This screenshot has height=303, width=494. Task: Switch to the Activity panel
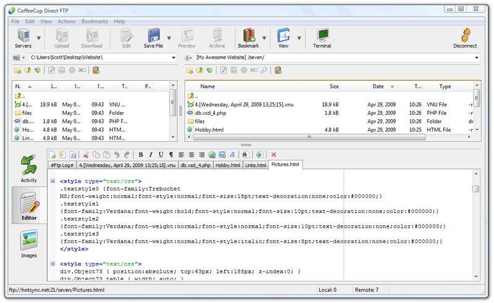point(28,169)
